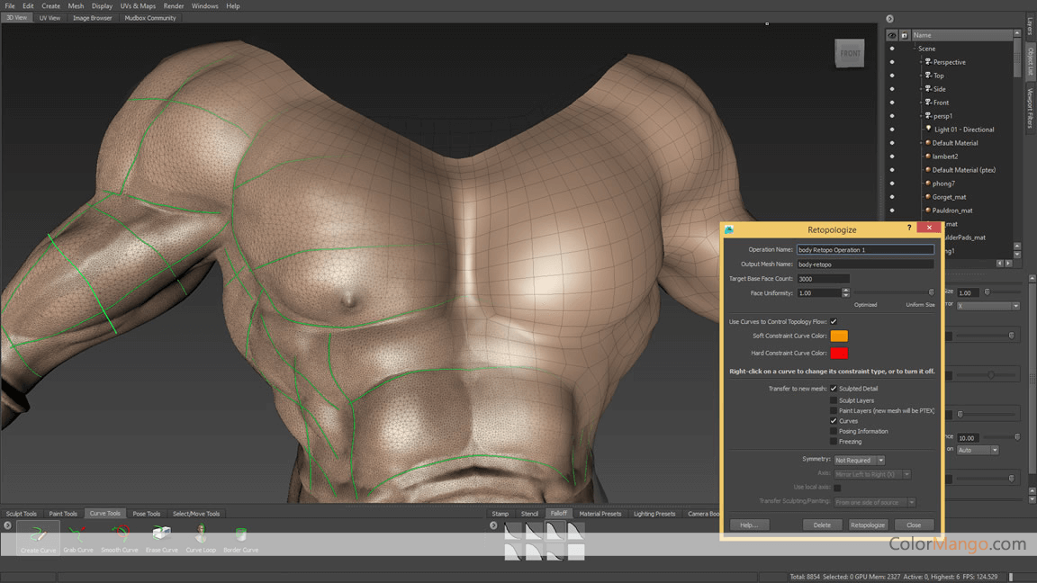Enable Freezing transfer to new mesh
This screenshot has width=1037, height=583.
(x=834, y=441)
